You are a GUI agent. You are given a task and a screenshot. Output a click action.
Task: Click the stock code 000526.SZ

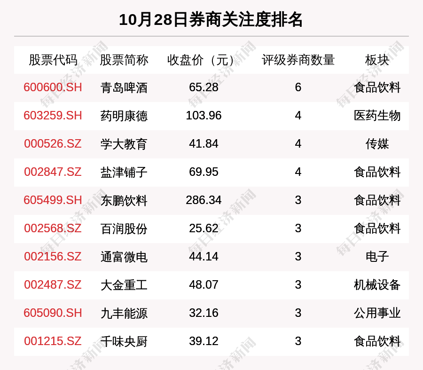(52, 144)
